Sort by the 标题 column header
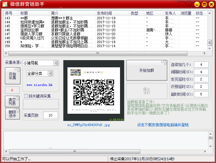This screenshot has height=163, width=216. [x=34, y=13]
